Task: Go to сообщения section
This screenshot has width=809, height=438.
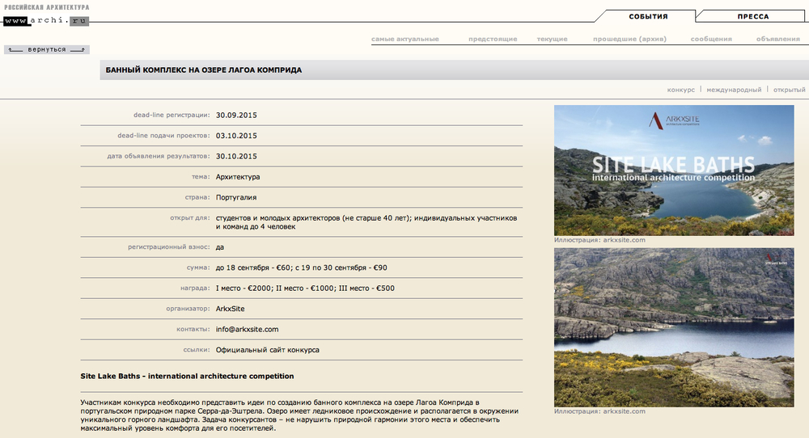Action: (x=711, y=39)
